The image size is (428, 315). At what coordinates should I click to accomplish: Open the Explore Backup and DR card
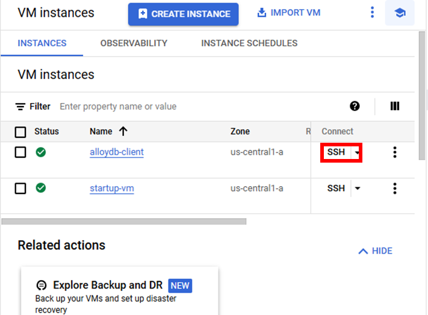pyautogui.click(x=120, y=291)
